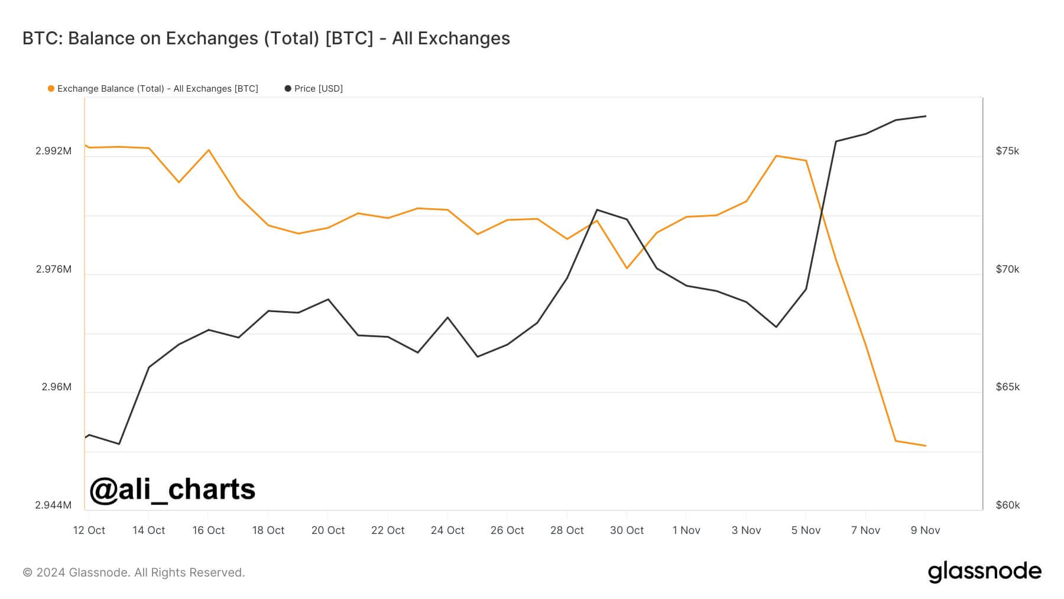Viewport: 1064px width, 599px height.
Task: Click the glassnode logo
Action: tap(984, 572)
